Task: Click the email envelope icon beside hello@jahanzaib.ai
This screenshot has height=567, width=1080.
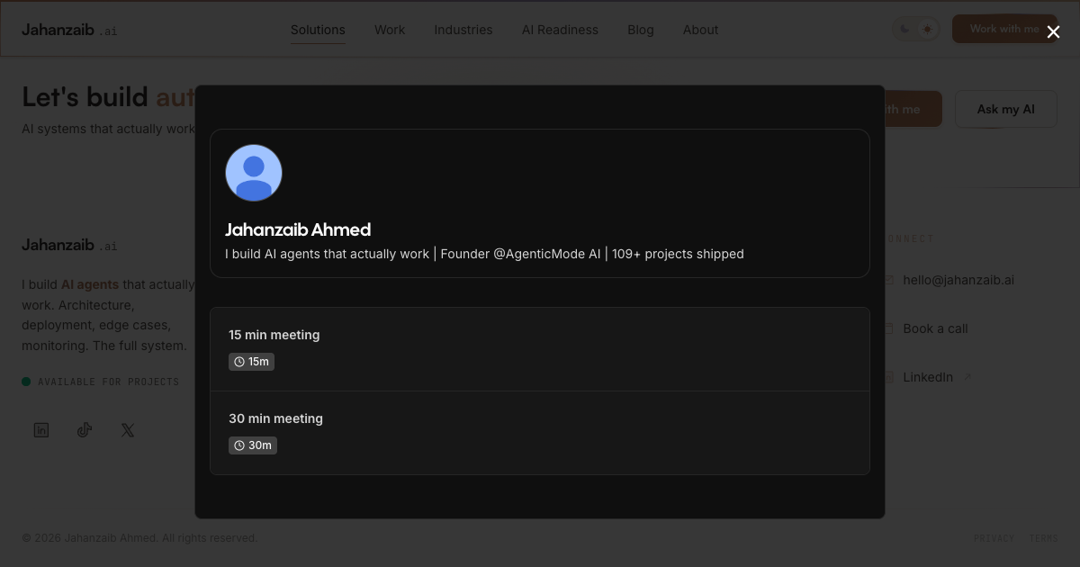Action: (889, 280)
